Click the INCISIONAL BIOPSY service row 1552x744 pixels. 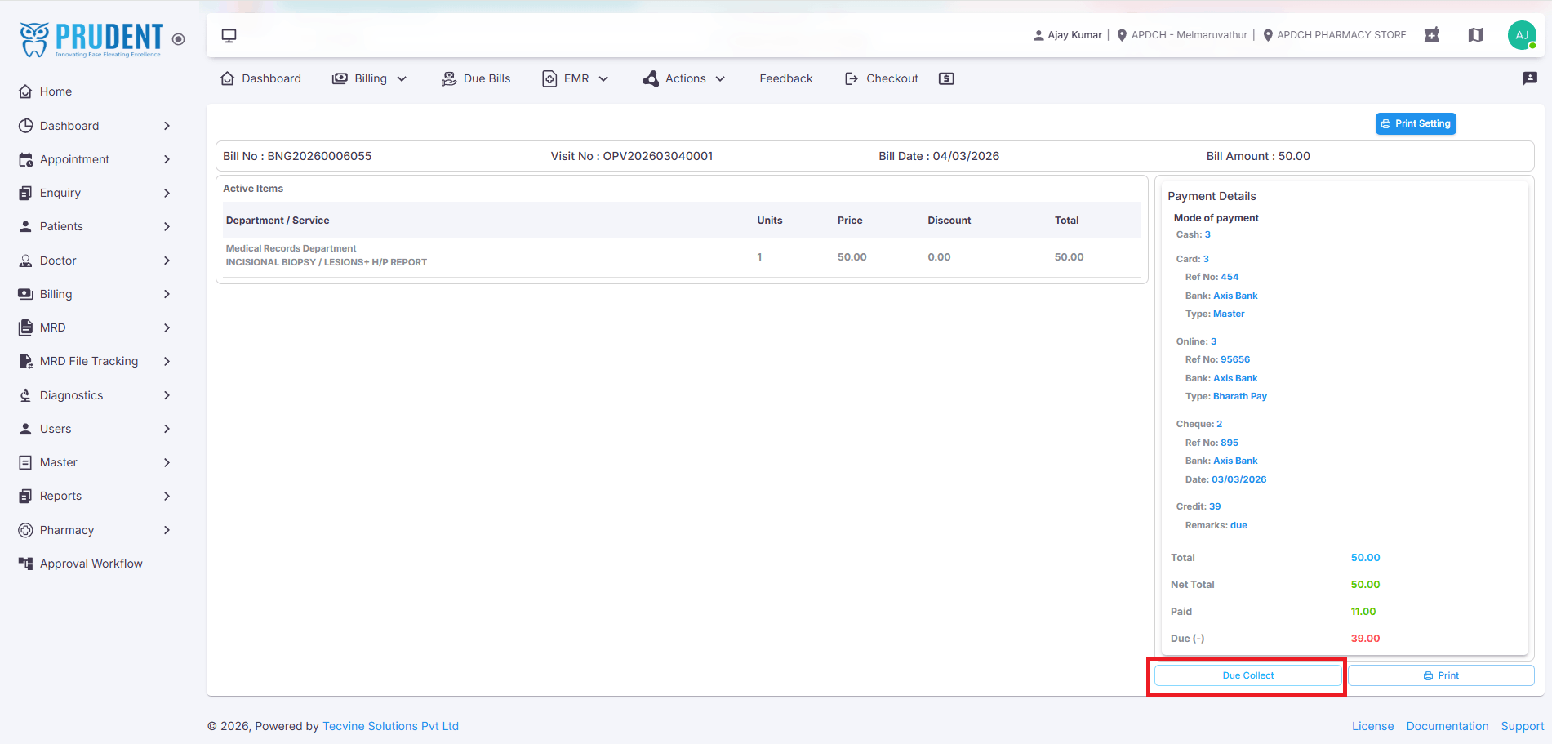tap(682, 256)
